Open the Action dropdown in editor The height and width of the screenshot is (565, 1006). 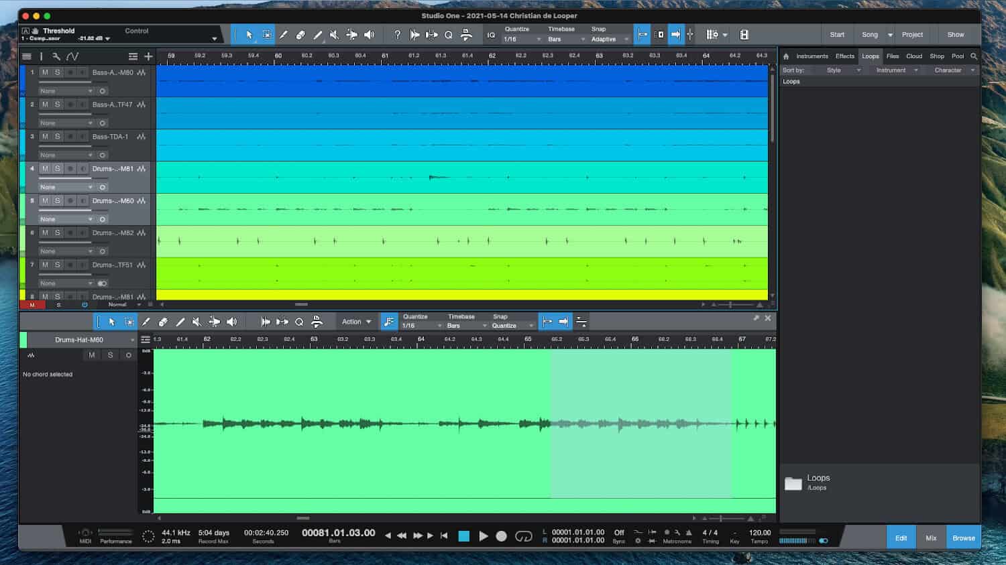[x=356, y=322]
